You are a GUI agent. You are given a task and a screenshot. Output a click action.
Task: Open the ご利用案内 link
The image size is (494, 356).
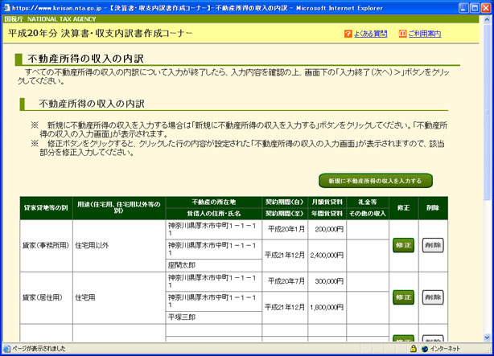pos(424,35)
